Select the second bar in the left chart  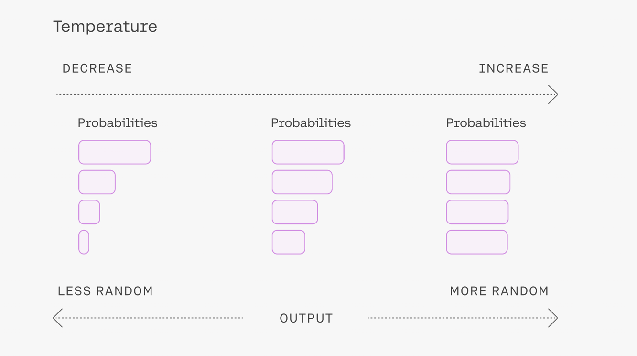click(97, 182)
